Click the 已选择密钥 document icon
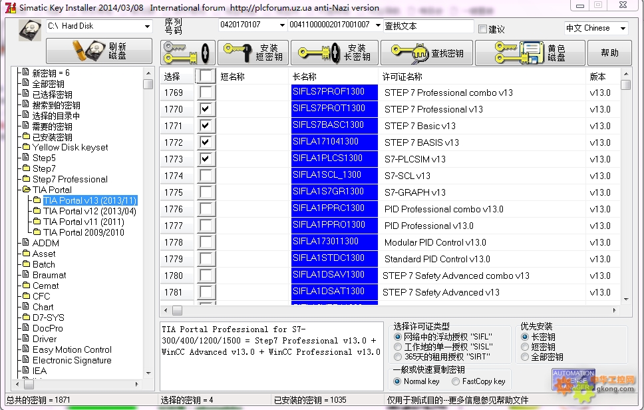 26,94
